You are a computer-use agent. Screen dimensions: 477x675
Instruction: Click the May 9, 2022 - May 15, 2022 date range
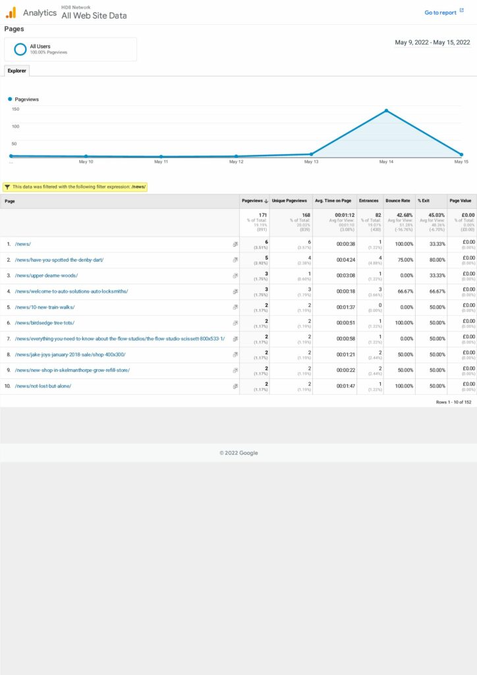[432, 42]
